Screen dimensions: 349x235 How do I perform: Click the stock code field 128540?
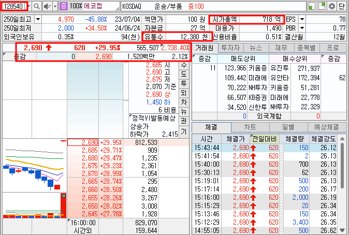coord(14,6)
